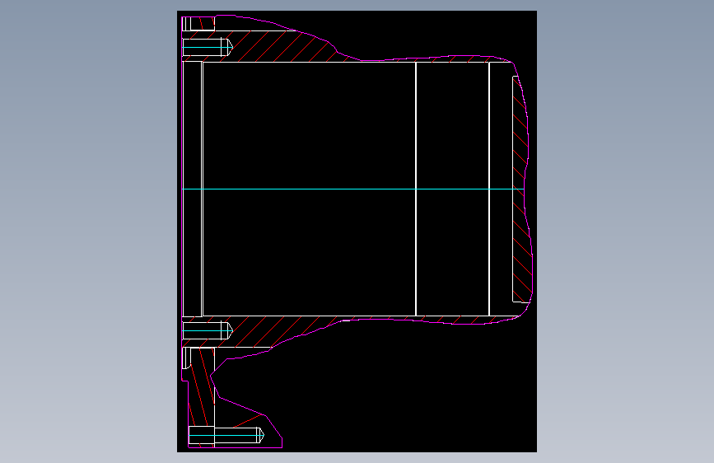
Task: Select the long cyan horizontal centerline
Action: pyautogui.click(x=353, y=189)
